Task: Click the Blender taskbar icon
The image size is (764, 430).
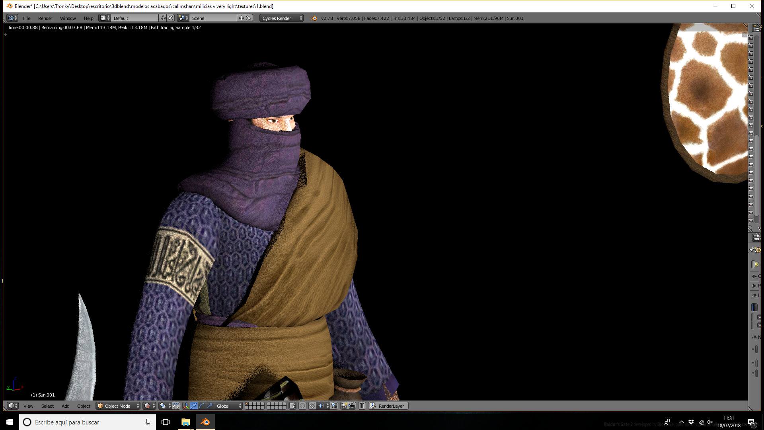Action: tap(205, 422)
